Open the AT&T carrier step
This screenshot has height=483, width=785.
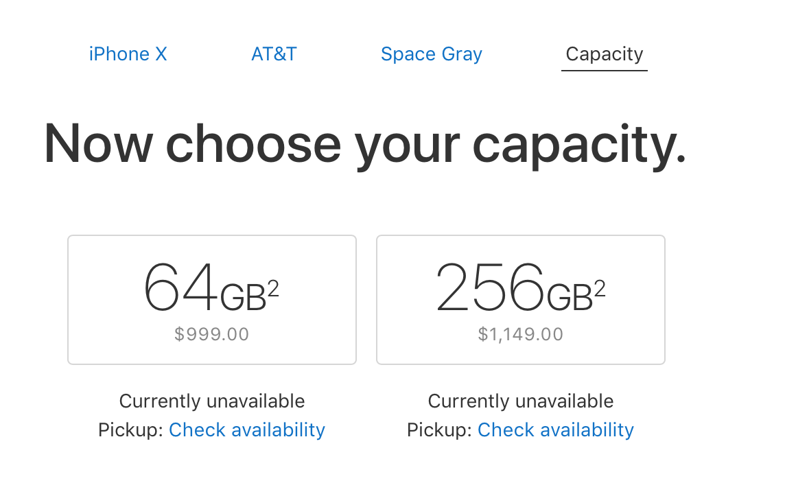click(274, 54)
